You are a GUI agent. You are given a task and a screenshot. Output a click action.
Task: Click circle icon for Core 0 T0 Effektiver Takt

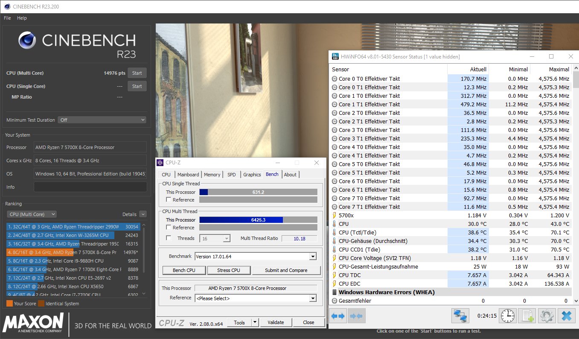(x=335, y=79)
